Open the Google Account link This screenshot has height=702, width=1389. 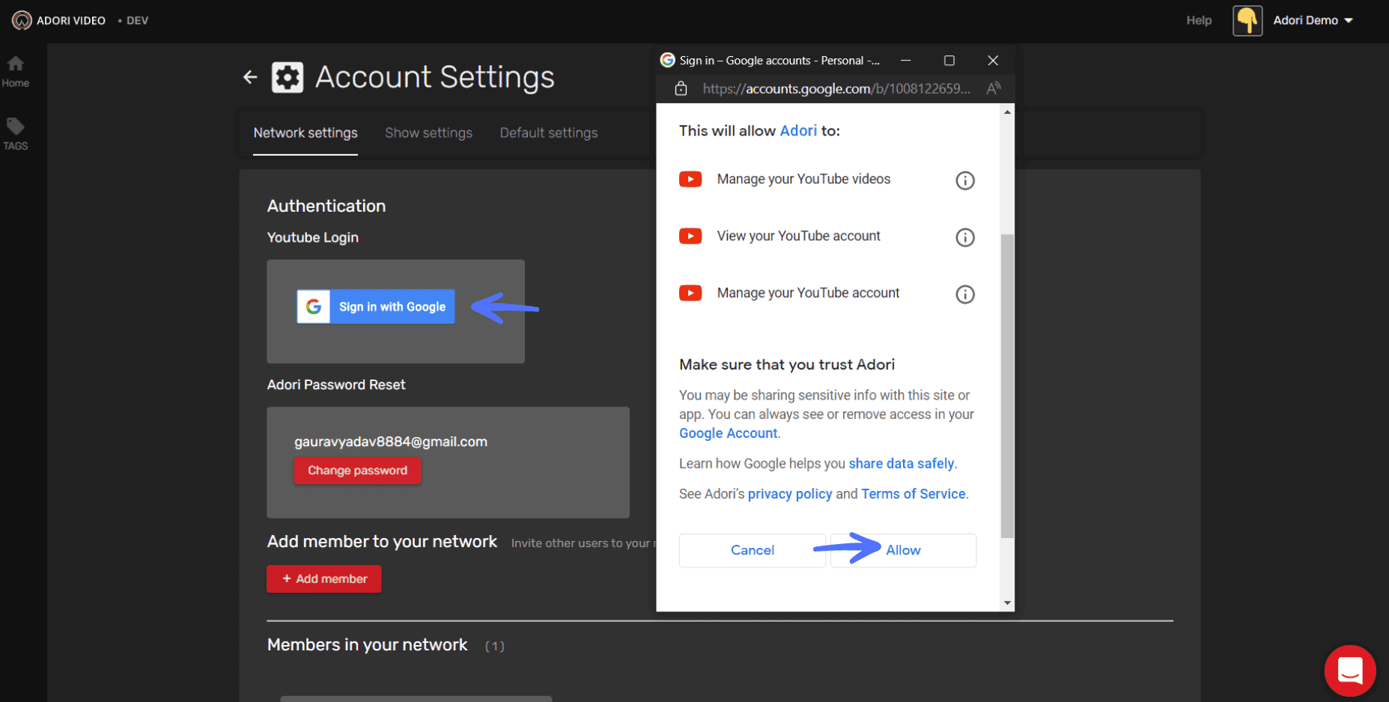coord(728,433)
